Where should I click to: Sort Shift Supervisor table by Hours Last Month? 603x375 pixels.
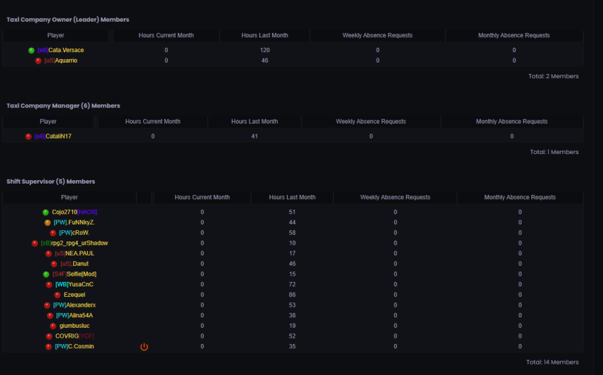pos(292,197)
